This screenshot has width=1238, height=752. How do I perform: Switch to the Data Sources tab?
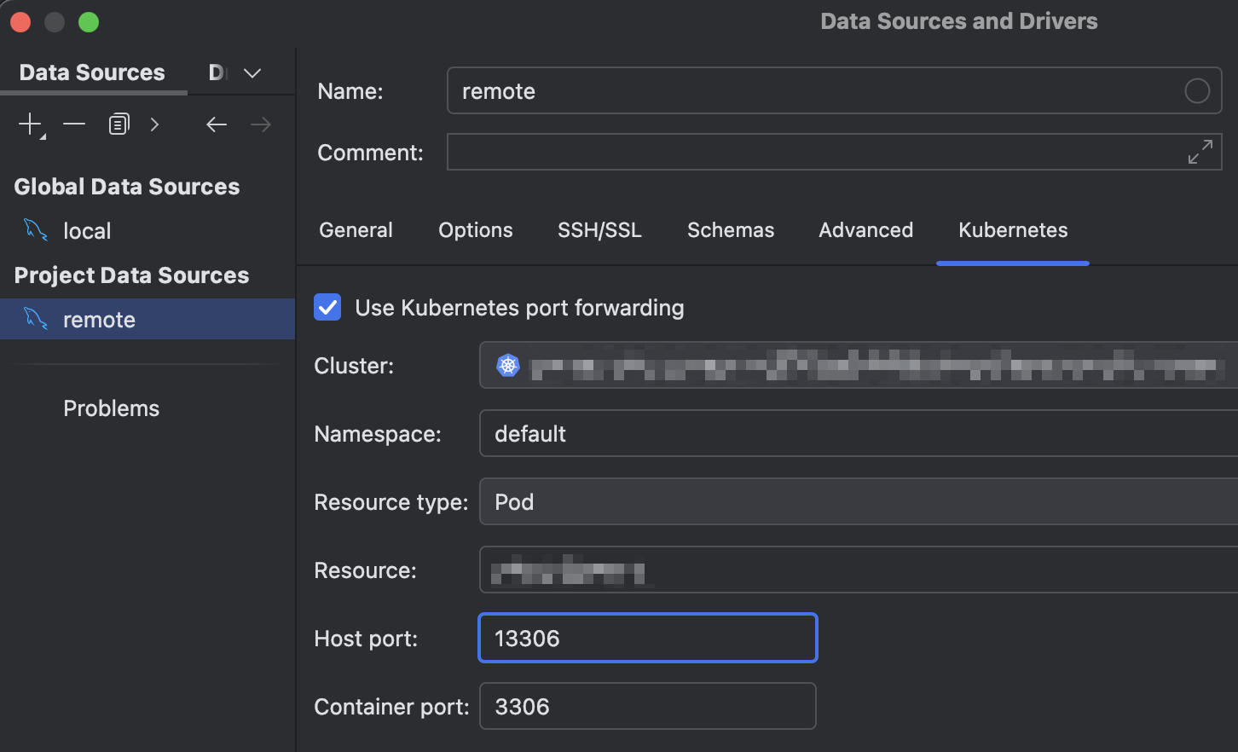(92, 72)
